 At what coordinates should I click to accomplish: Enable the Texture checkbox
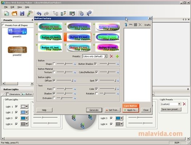tap(54, 72)
